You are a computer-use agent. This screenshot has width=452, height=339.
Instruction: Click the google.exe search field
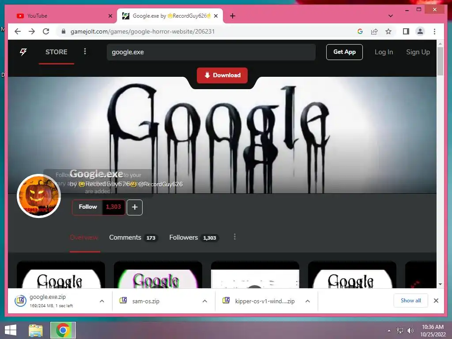[x=211, y=52]
